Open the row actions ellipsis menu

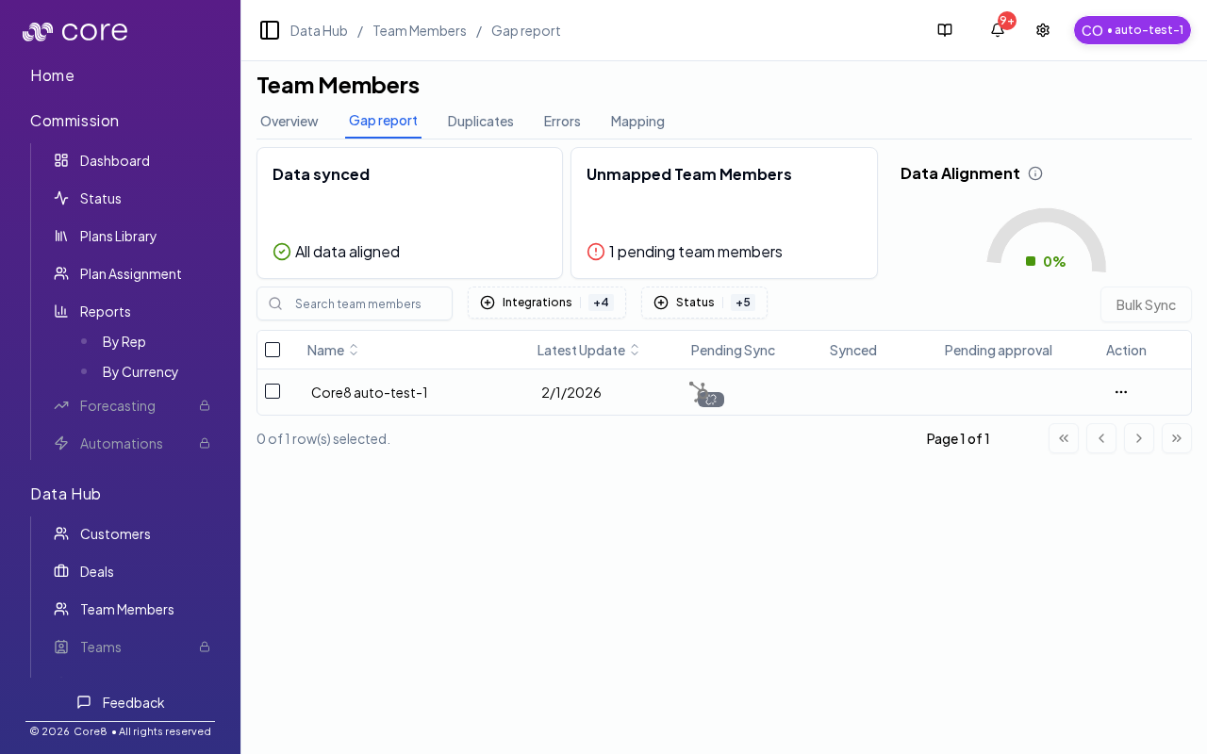coord(1120,392)
